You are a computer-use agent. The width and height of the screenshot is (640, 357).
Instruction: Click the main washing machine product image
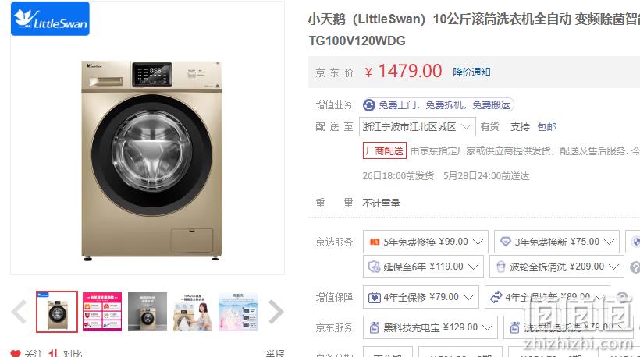point(151,161)
